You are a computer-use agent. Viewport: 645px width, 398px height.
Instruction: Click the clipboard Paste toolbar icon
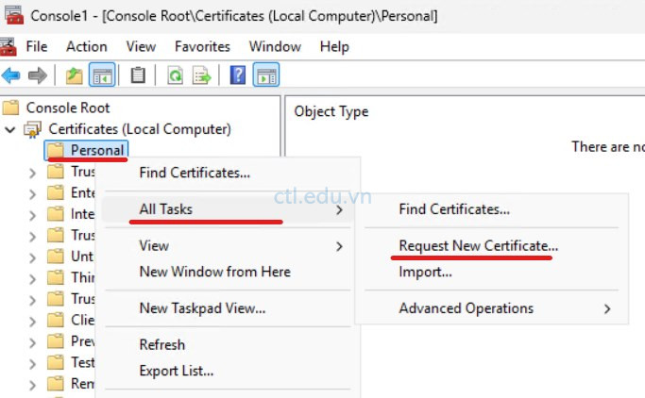point(138,75)
